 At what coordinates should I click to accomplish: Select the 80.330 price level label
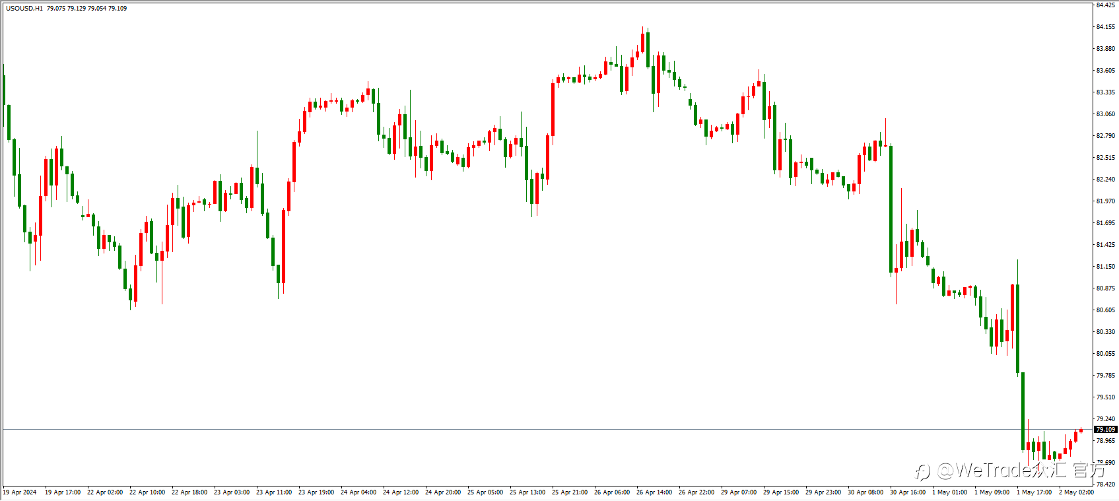(x=1106, y=332)
